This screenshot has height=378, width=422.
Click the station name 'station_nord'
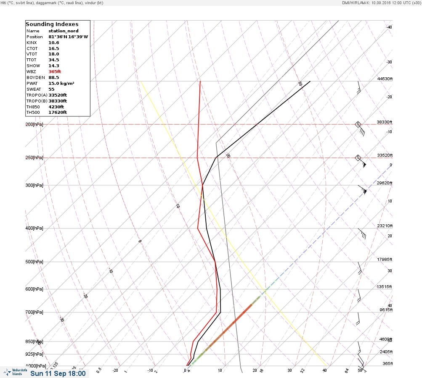(64, 31)
